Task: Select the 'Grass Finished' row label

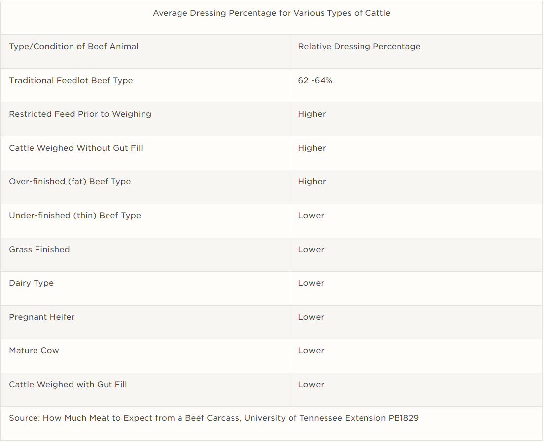Action: tap(39, 250)
